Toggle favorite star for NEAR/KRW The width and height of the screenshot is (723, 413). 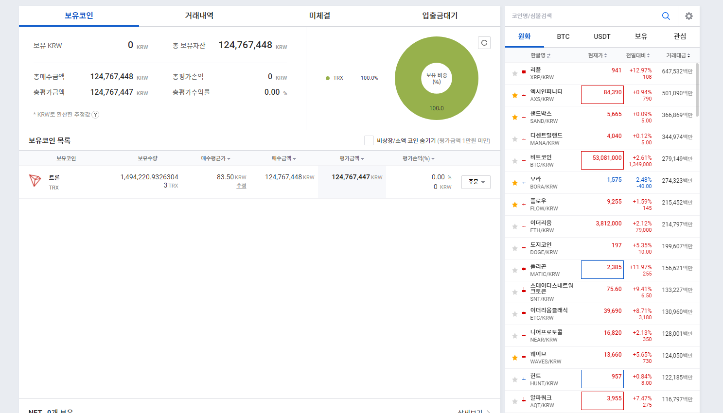515,336
